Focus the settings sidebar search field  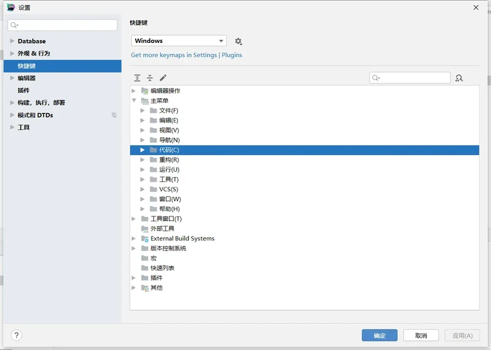coord(63,25)
